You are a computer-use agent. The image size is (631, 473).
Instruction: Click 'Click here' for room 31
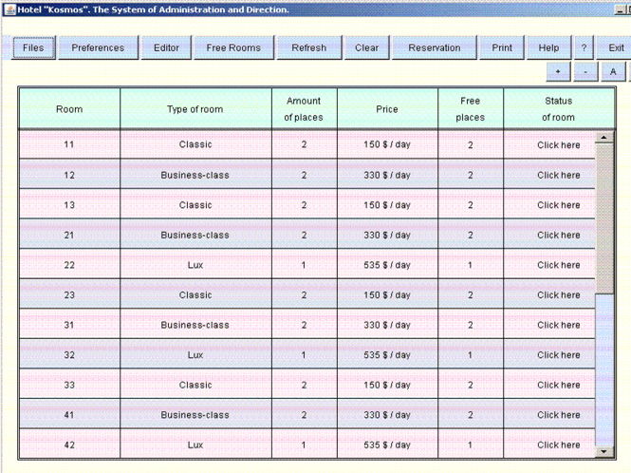tap(559, 325)
